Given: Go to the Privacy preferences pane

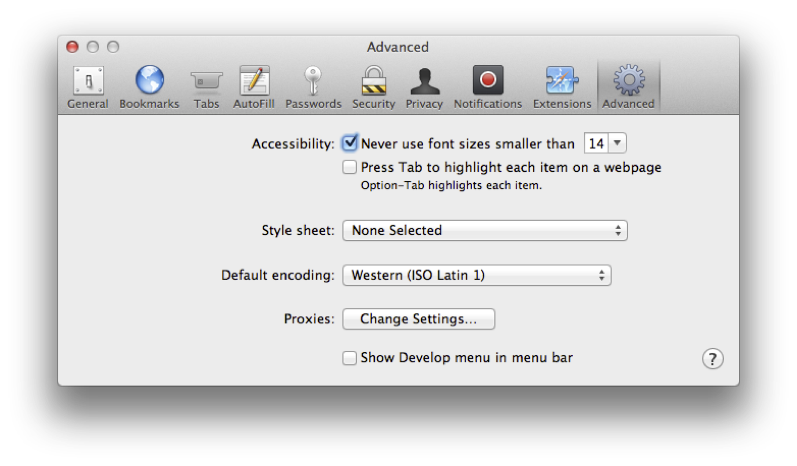Looking at the screenshot, I should tap(424, 87).
